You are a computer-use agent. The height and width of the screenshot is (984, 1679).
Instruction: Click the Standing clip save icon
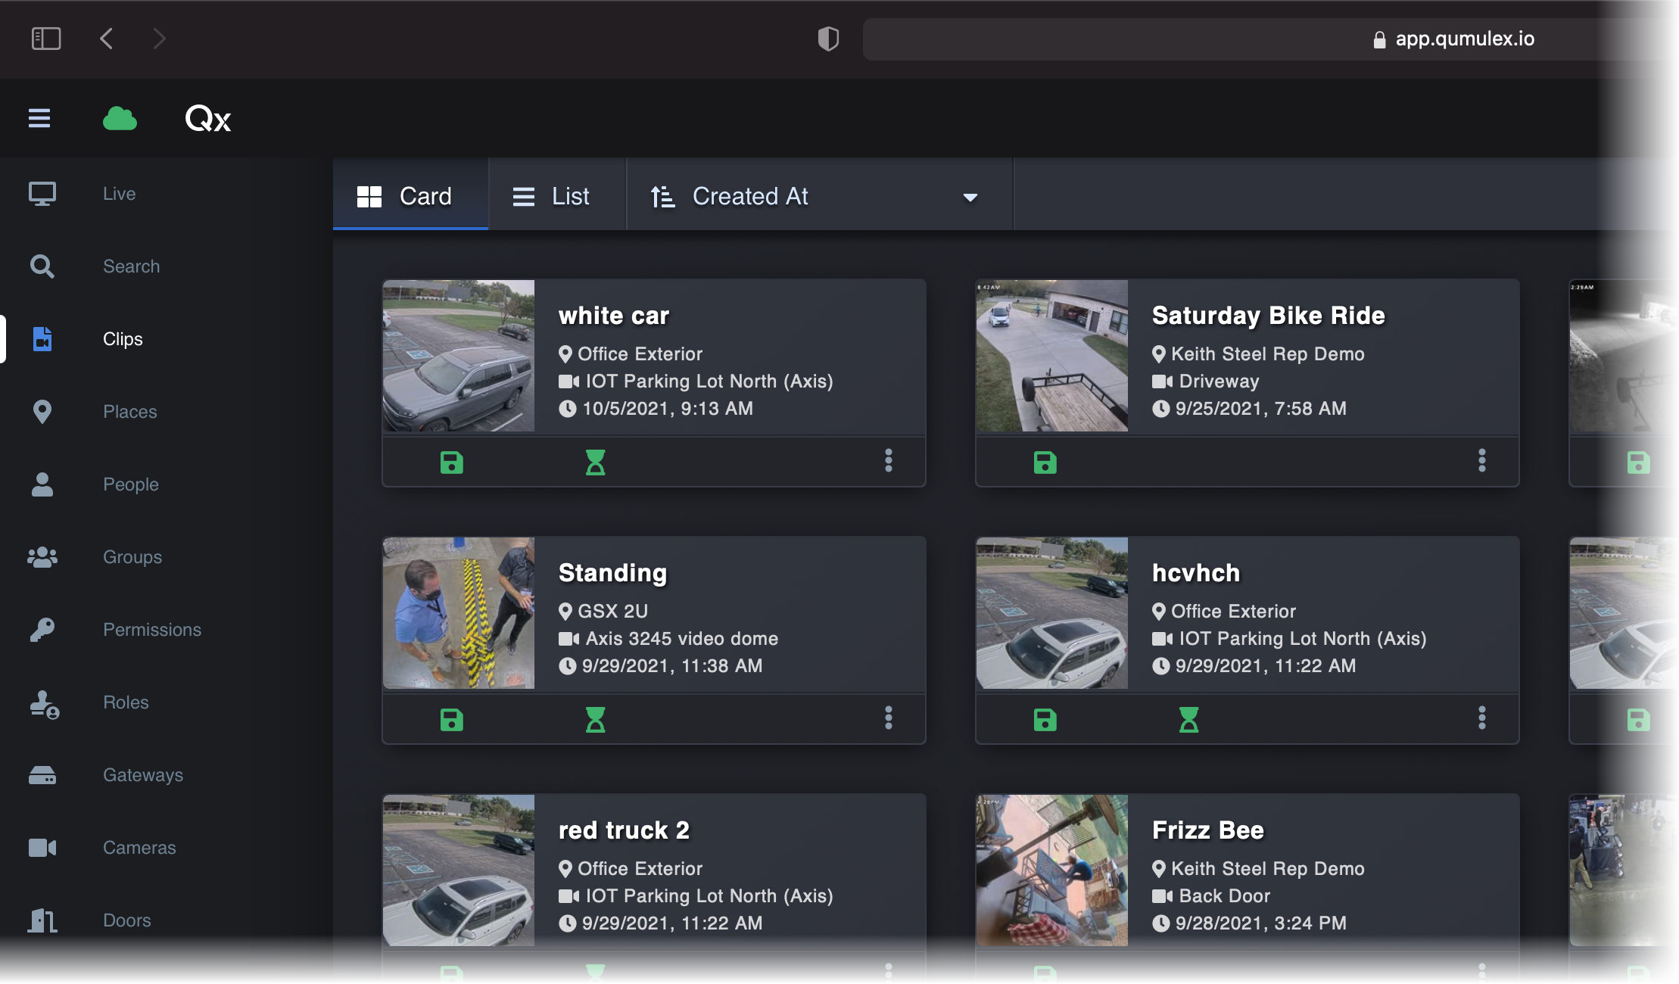point(452,719)
